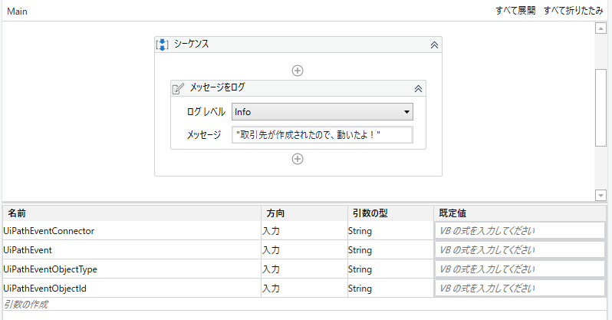Viewport: 612px width, 320px height.
Task: Click the Main breadcrumb
Action: [x=17, y=12]
